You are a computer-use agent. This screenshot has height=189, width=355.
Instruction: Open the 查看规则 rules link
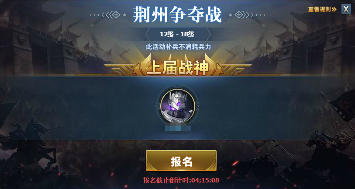pos(320,10)
